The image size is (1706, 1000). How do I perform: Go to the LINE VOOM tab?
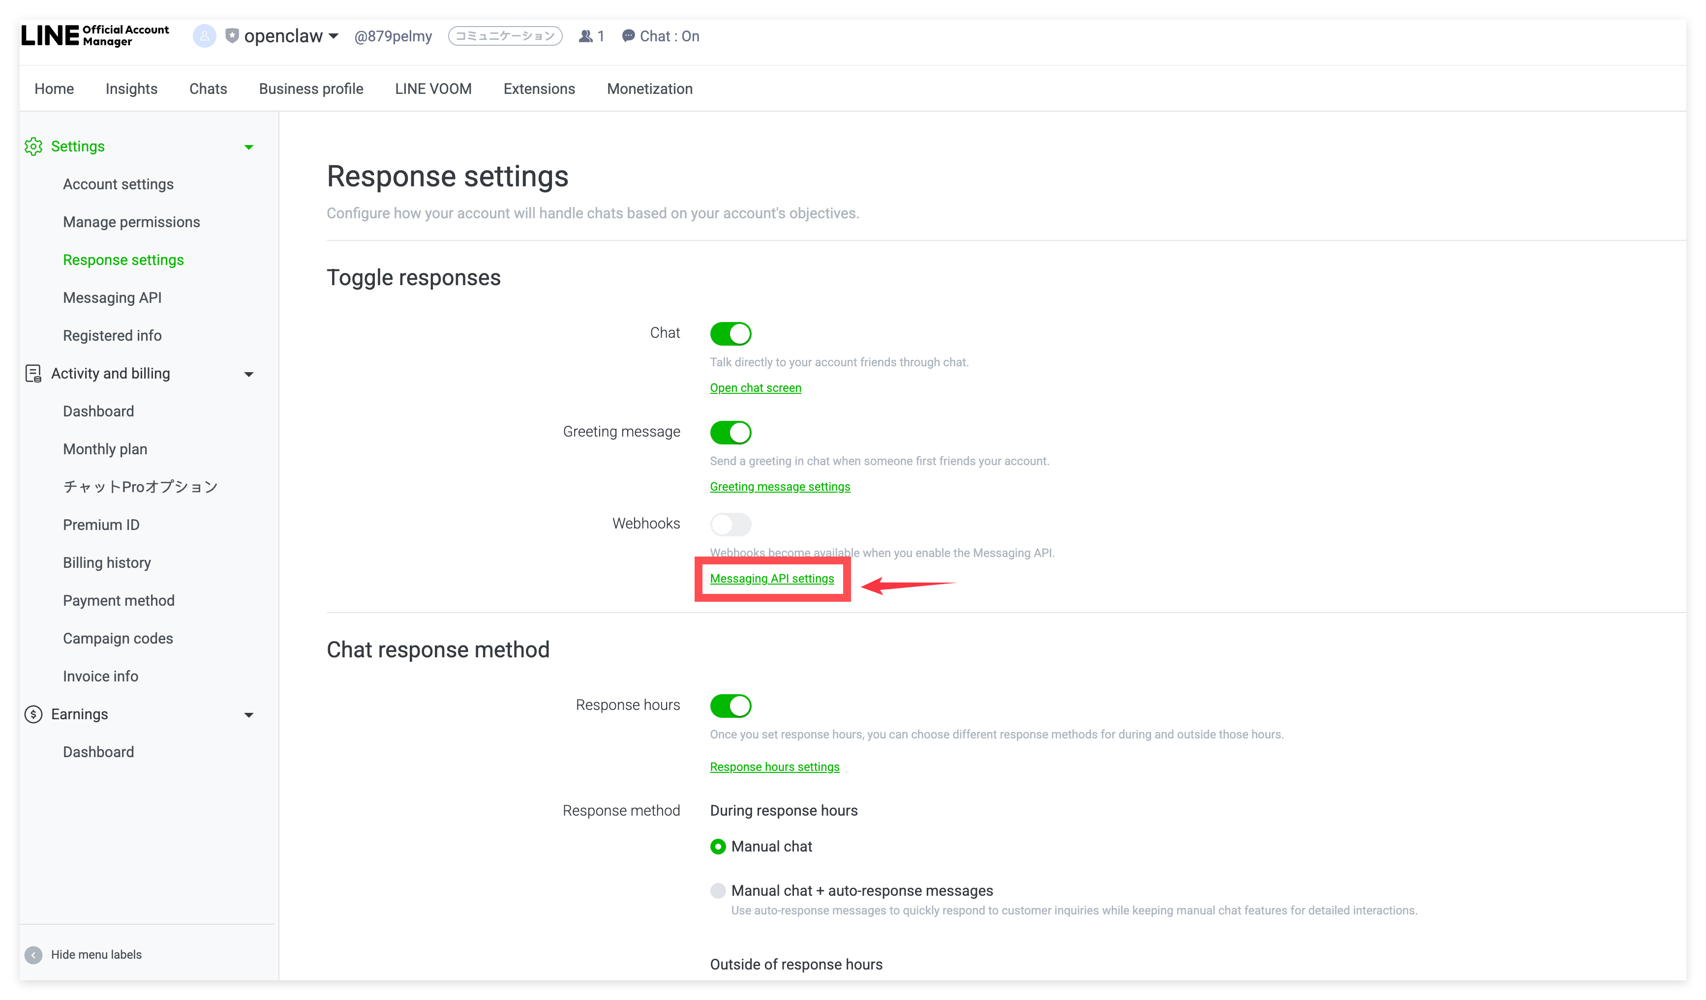[433, 88]
